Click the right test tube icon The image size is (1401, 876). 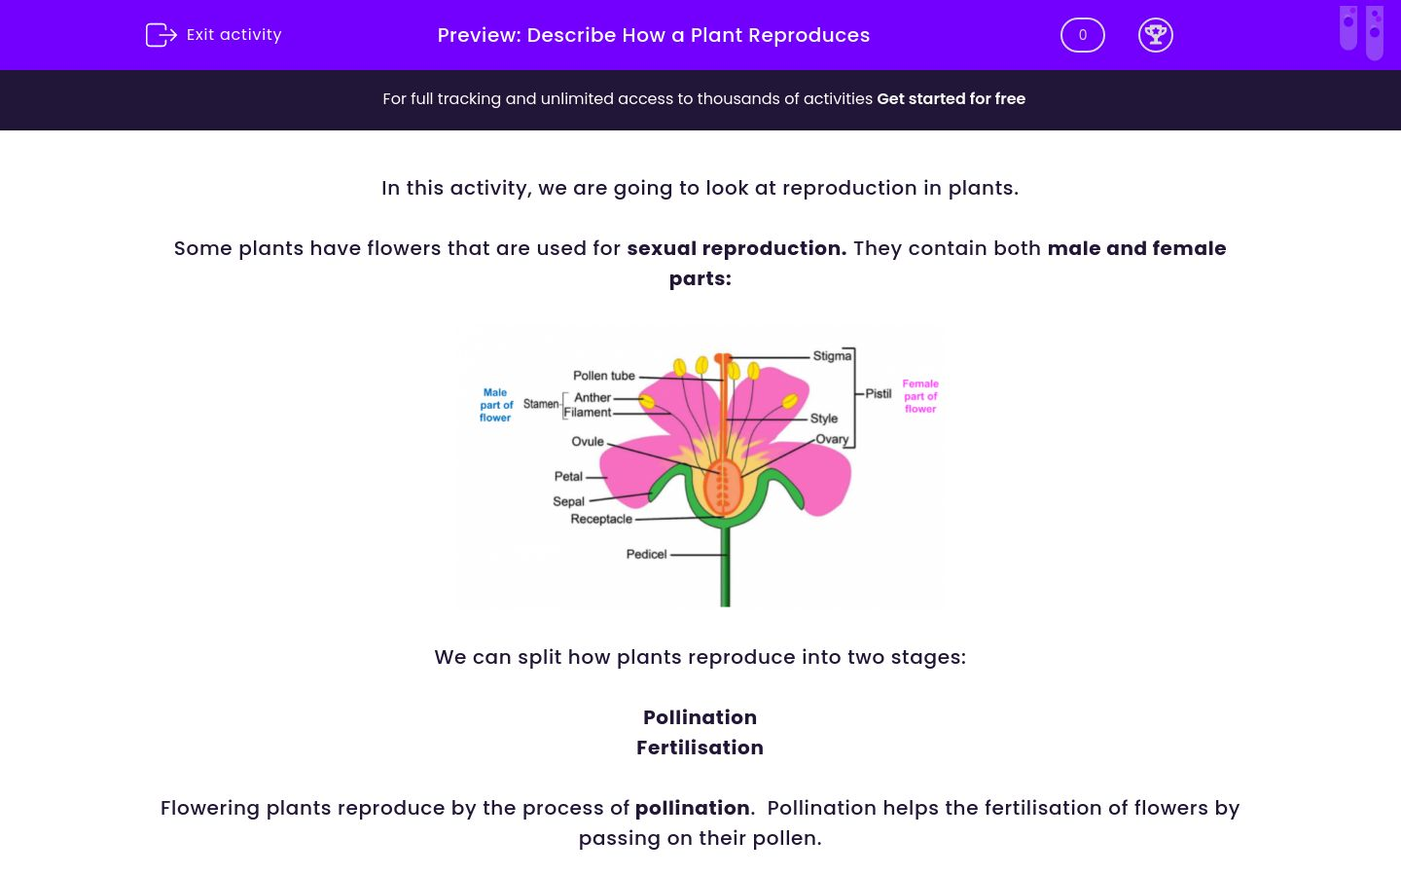1374,32
